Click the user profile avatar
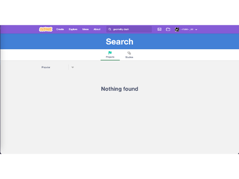This screenshot has width=239, height=179. [177, 29]
